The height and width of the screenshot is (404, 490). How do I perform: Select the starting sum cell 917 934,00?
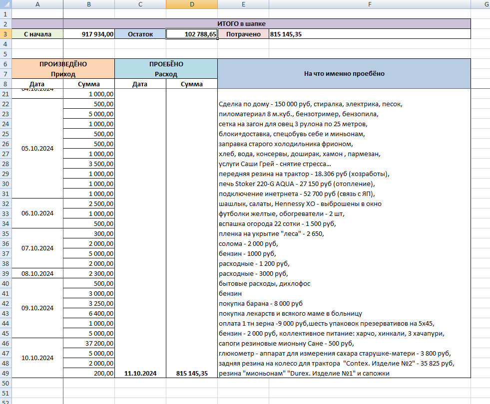click(89, 34)
